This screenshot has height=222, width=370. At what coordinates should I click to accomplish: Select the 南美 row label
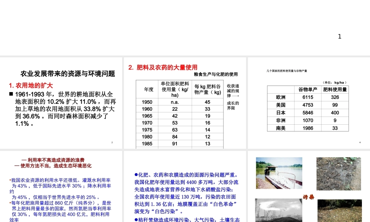pyautogui.click(x=281, y=128)
